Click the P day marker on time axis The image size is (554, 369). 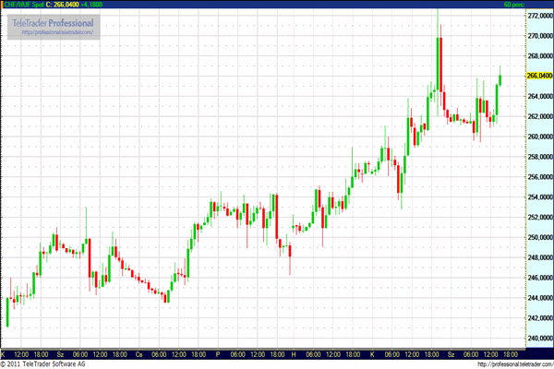(218, 354)
